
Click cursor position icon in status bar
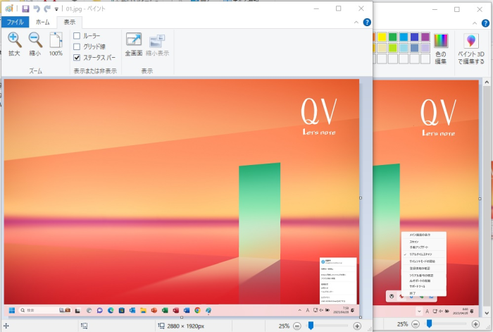pyautogui.click(x=6, y=326)
